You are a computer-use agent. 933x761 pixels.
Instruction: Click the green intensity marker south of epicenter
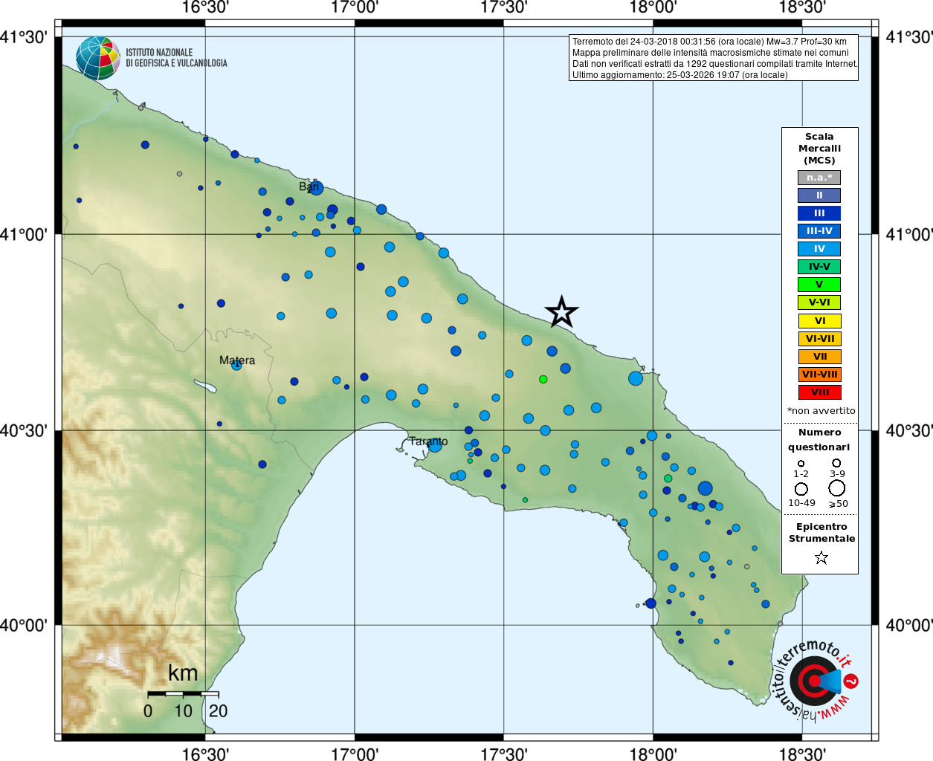click(543, 379)
